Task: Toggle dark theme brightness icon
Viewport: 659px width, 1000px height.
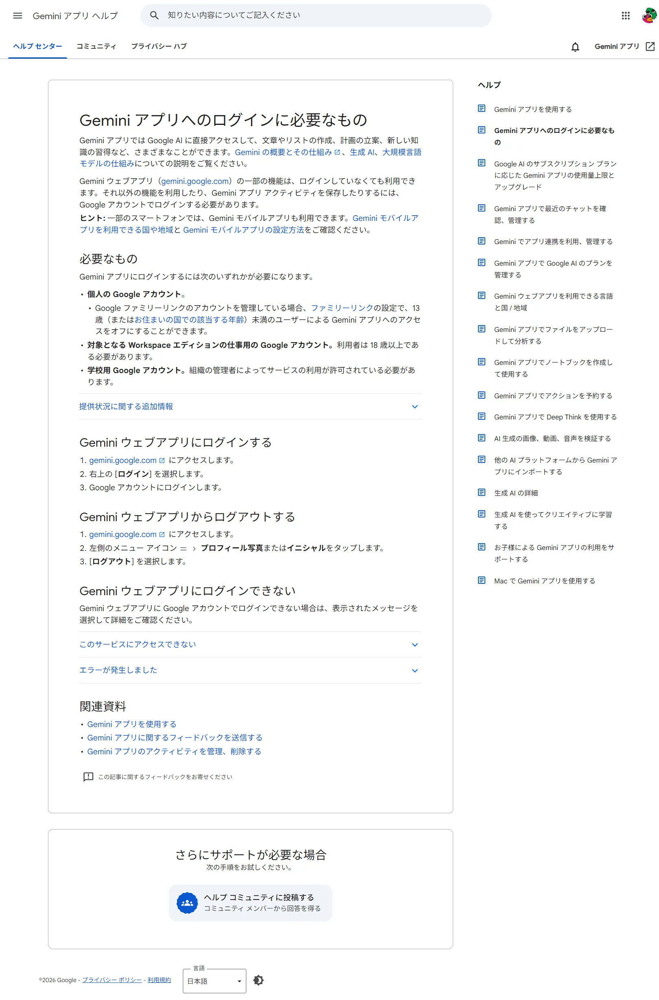Action: click(x=258, y=980)
